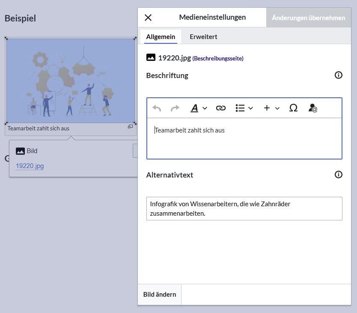Click the Bild ändern button
This screenshot has height=313, width=357.
pos(160,295)
